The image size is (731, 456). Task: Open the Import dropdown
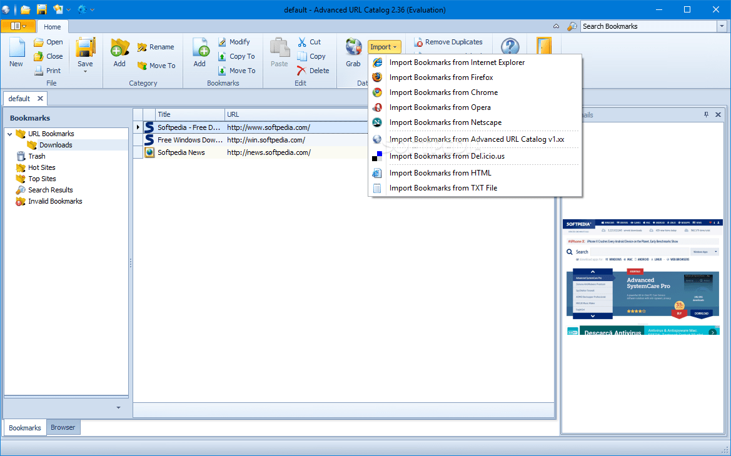[x=383, y=46]
